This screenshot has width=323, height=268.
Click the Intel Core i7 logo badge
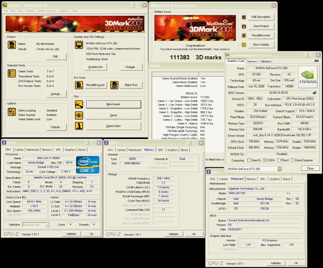click(87, 165)
